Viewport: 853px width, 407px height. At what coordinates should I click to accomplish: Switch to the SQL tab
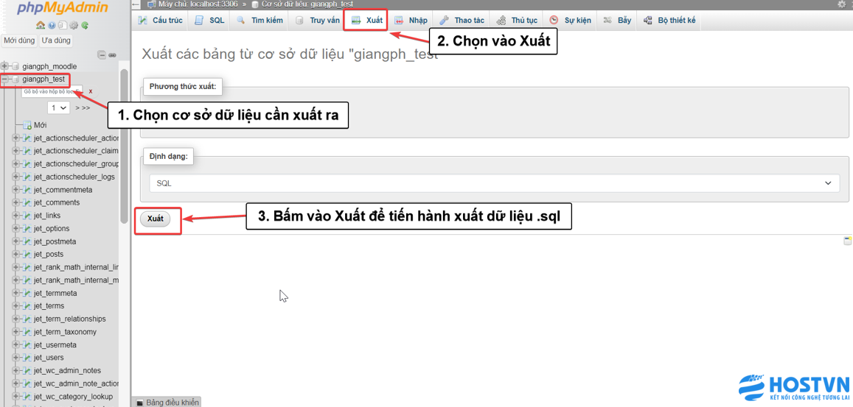pos(209,21)
